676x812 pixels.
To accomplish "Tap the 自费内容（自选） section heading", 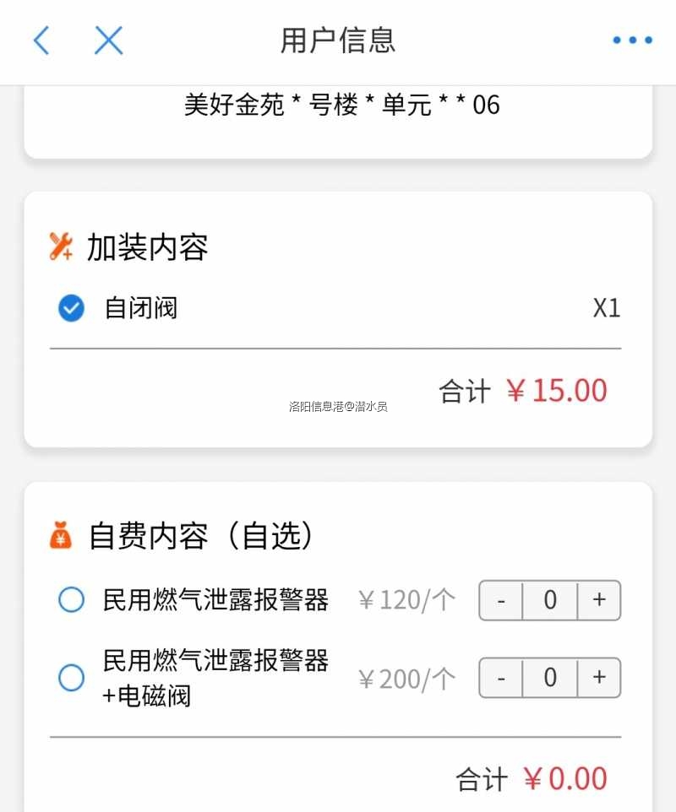I will click(203, 536).
